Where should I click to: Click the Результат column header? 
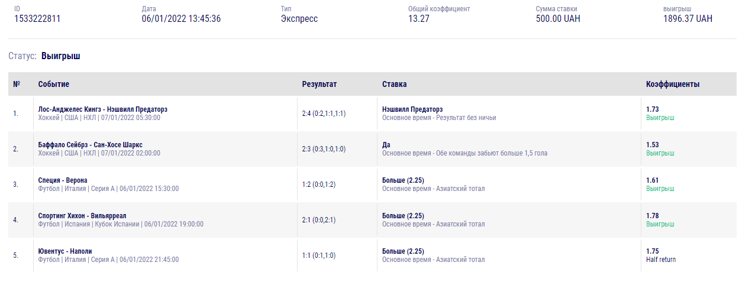click(x=319, y=84)
